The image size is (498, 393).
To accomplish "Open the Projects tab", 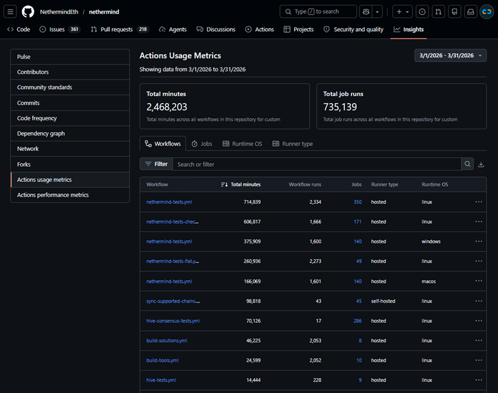I will (299, 30).
